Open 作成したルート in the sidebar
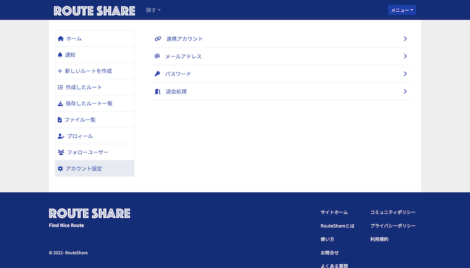The height and width of the screenshot is (268, 470). (x=95, y=87)
